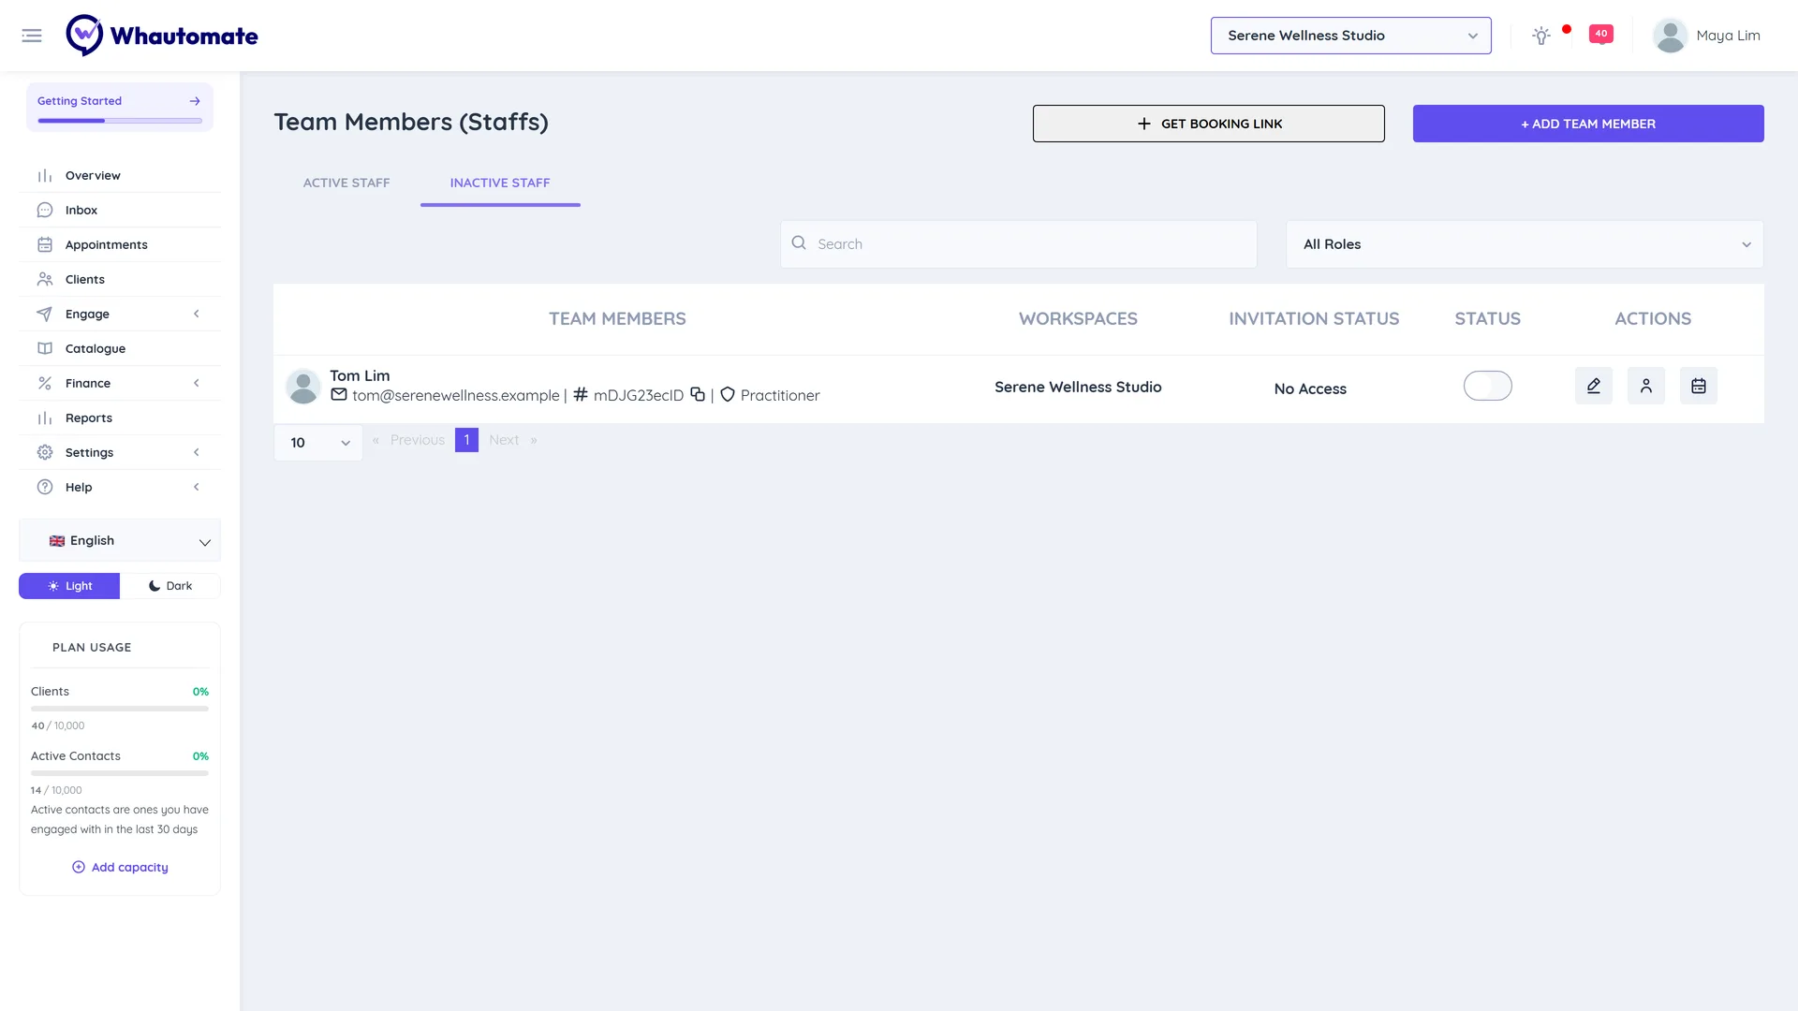Select the Inactive Staff tab
Viewport: 1798px width, 1011px height.
click(x=500, y=183)
